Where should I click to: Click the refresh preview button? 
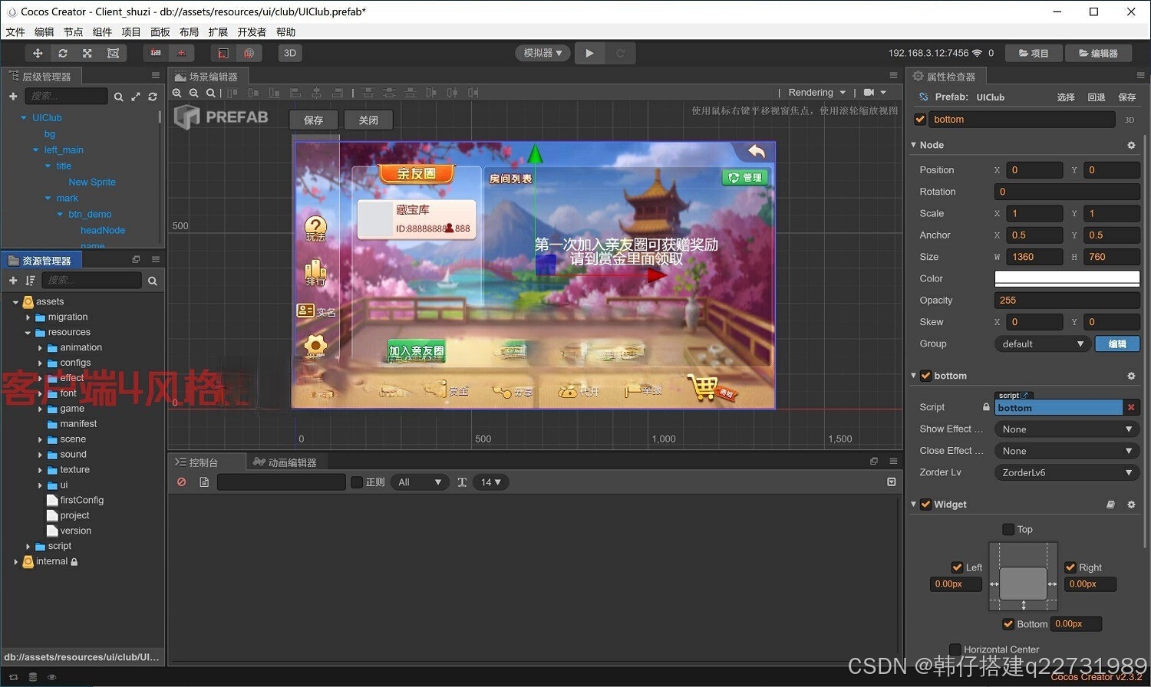[x=620, y=53]
